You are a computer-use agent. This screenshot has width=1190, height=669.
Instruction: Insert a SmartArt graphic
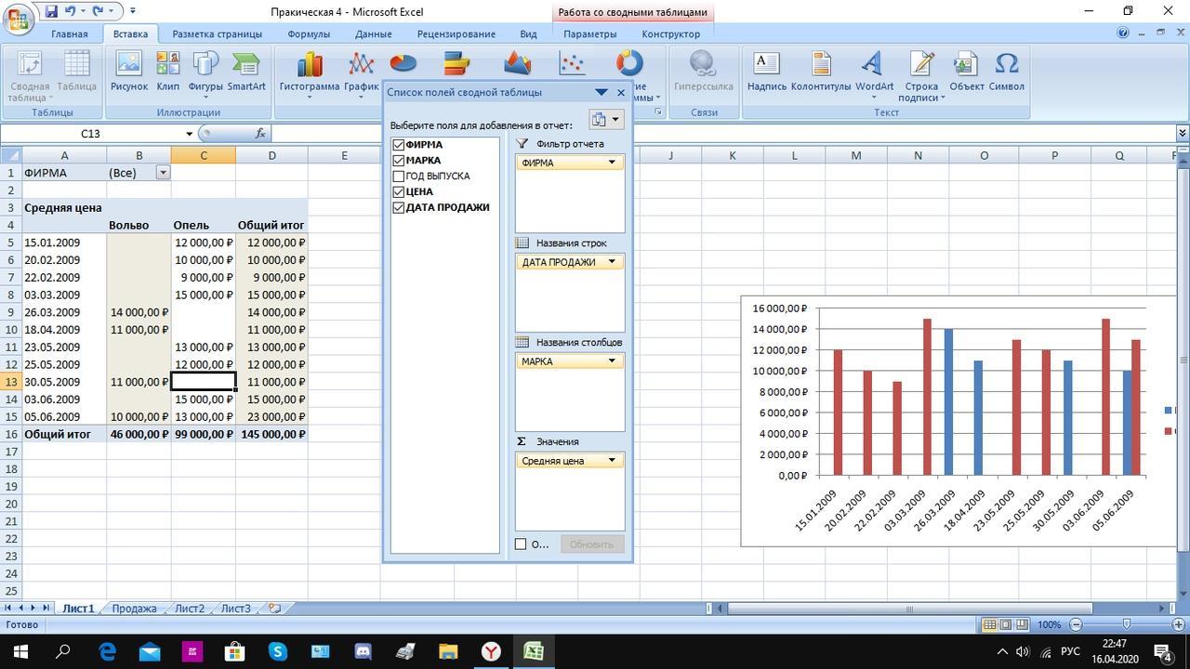tap(246, 72)
